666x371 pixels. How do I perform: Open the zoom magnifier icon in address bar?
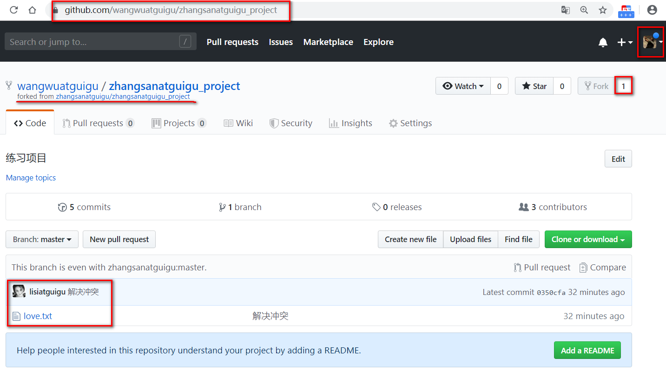point(584,10)
